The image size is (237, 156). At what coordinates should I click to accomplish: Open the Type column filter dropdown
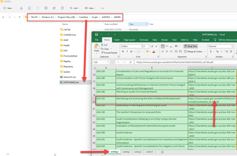point(147,24)
